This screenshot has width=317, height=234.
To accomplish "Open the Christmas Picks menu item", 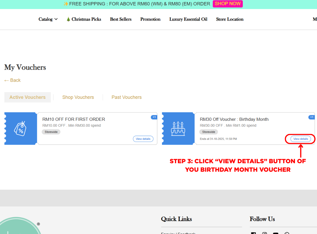I will click(84, 19).
